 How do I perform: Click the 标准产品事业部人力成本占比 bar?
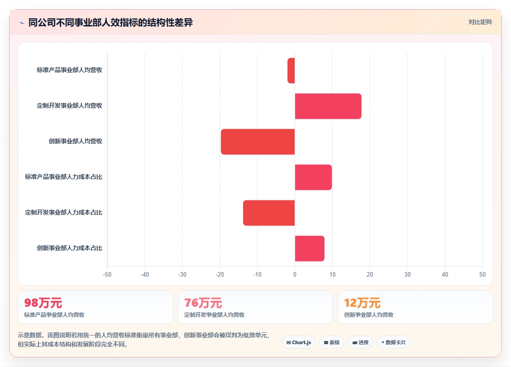click(313, 177)
